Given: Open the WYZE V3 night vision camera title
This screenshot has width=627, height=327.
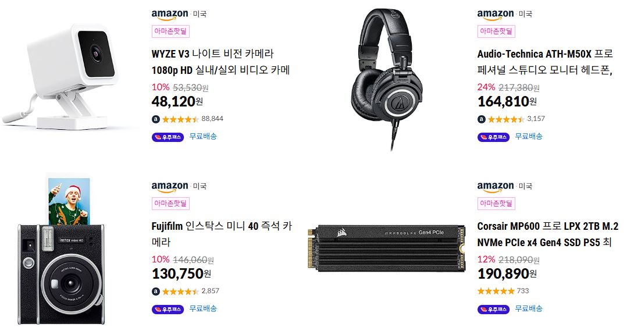Looking at the screenshot, I should (x=221, y=62).
